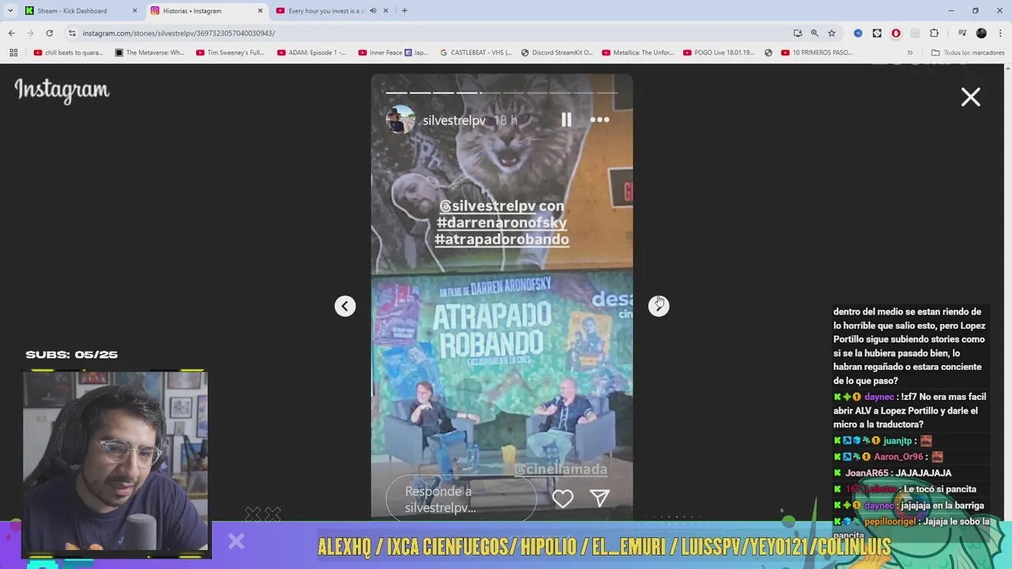
Task: Close the Historias Instagram tab
Action: (x=260, y=11)
